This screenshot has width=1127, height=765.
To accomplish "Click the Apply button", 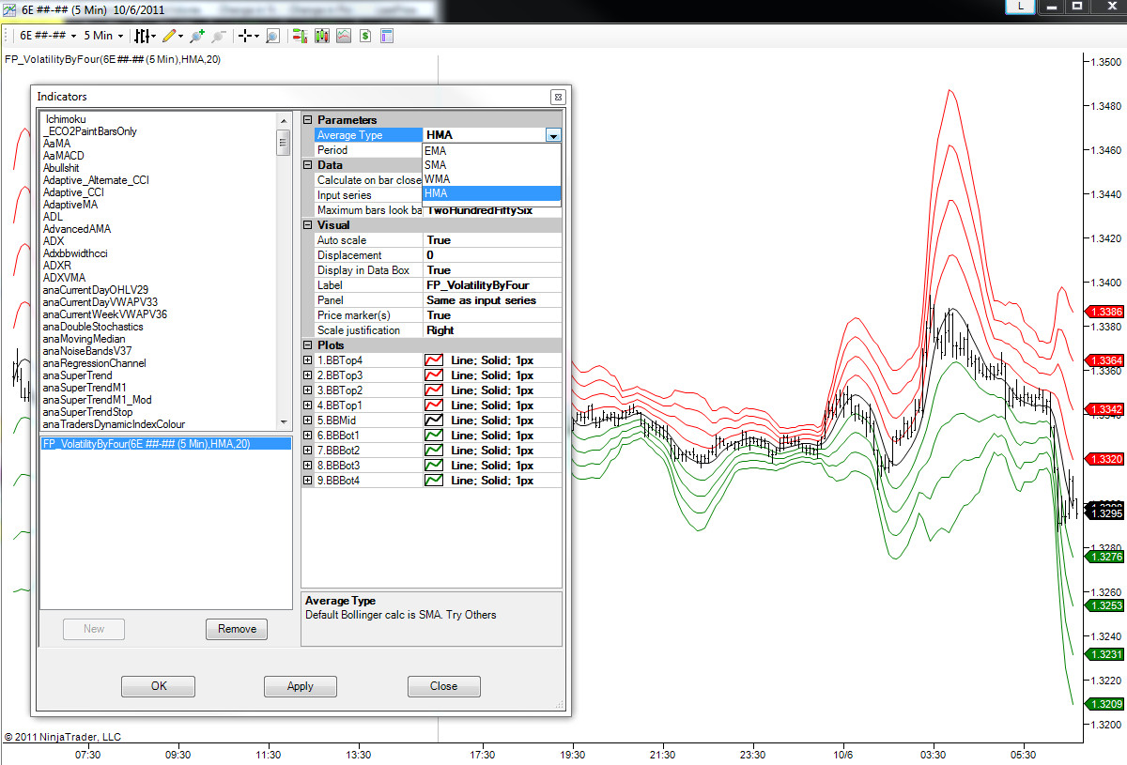I will pos(301,686).
